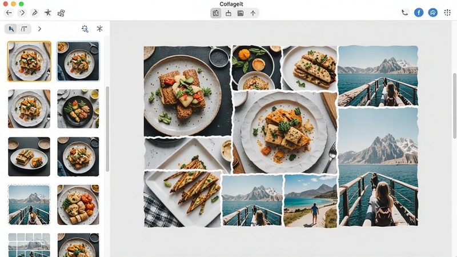Click the shuffle photos dice icon
The width and height of the screenshot is (457, 257).
(x=61, y=13)
